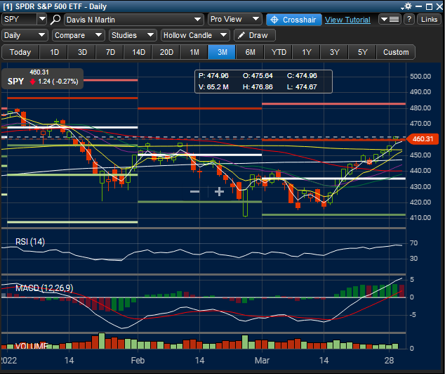The width and height of the screenshot is (445, 374).
Task: Toggle the Crosshair mode
Action: pos(293,20)
